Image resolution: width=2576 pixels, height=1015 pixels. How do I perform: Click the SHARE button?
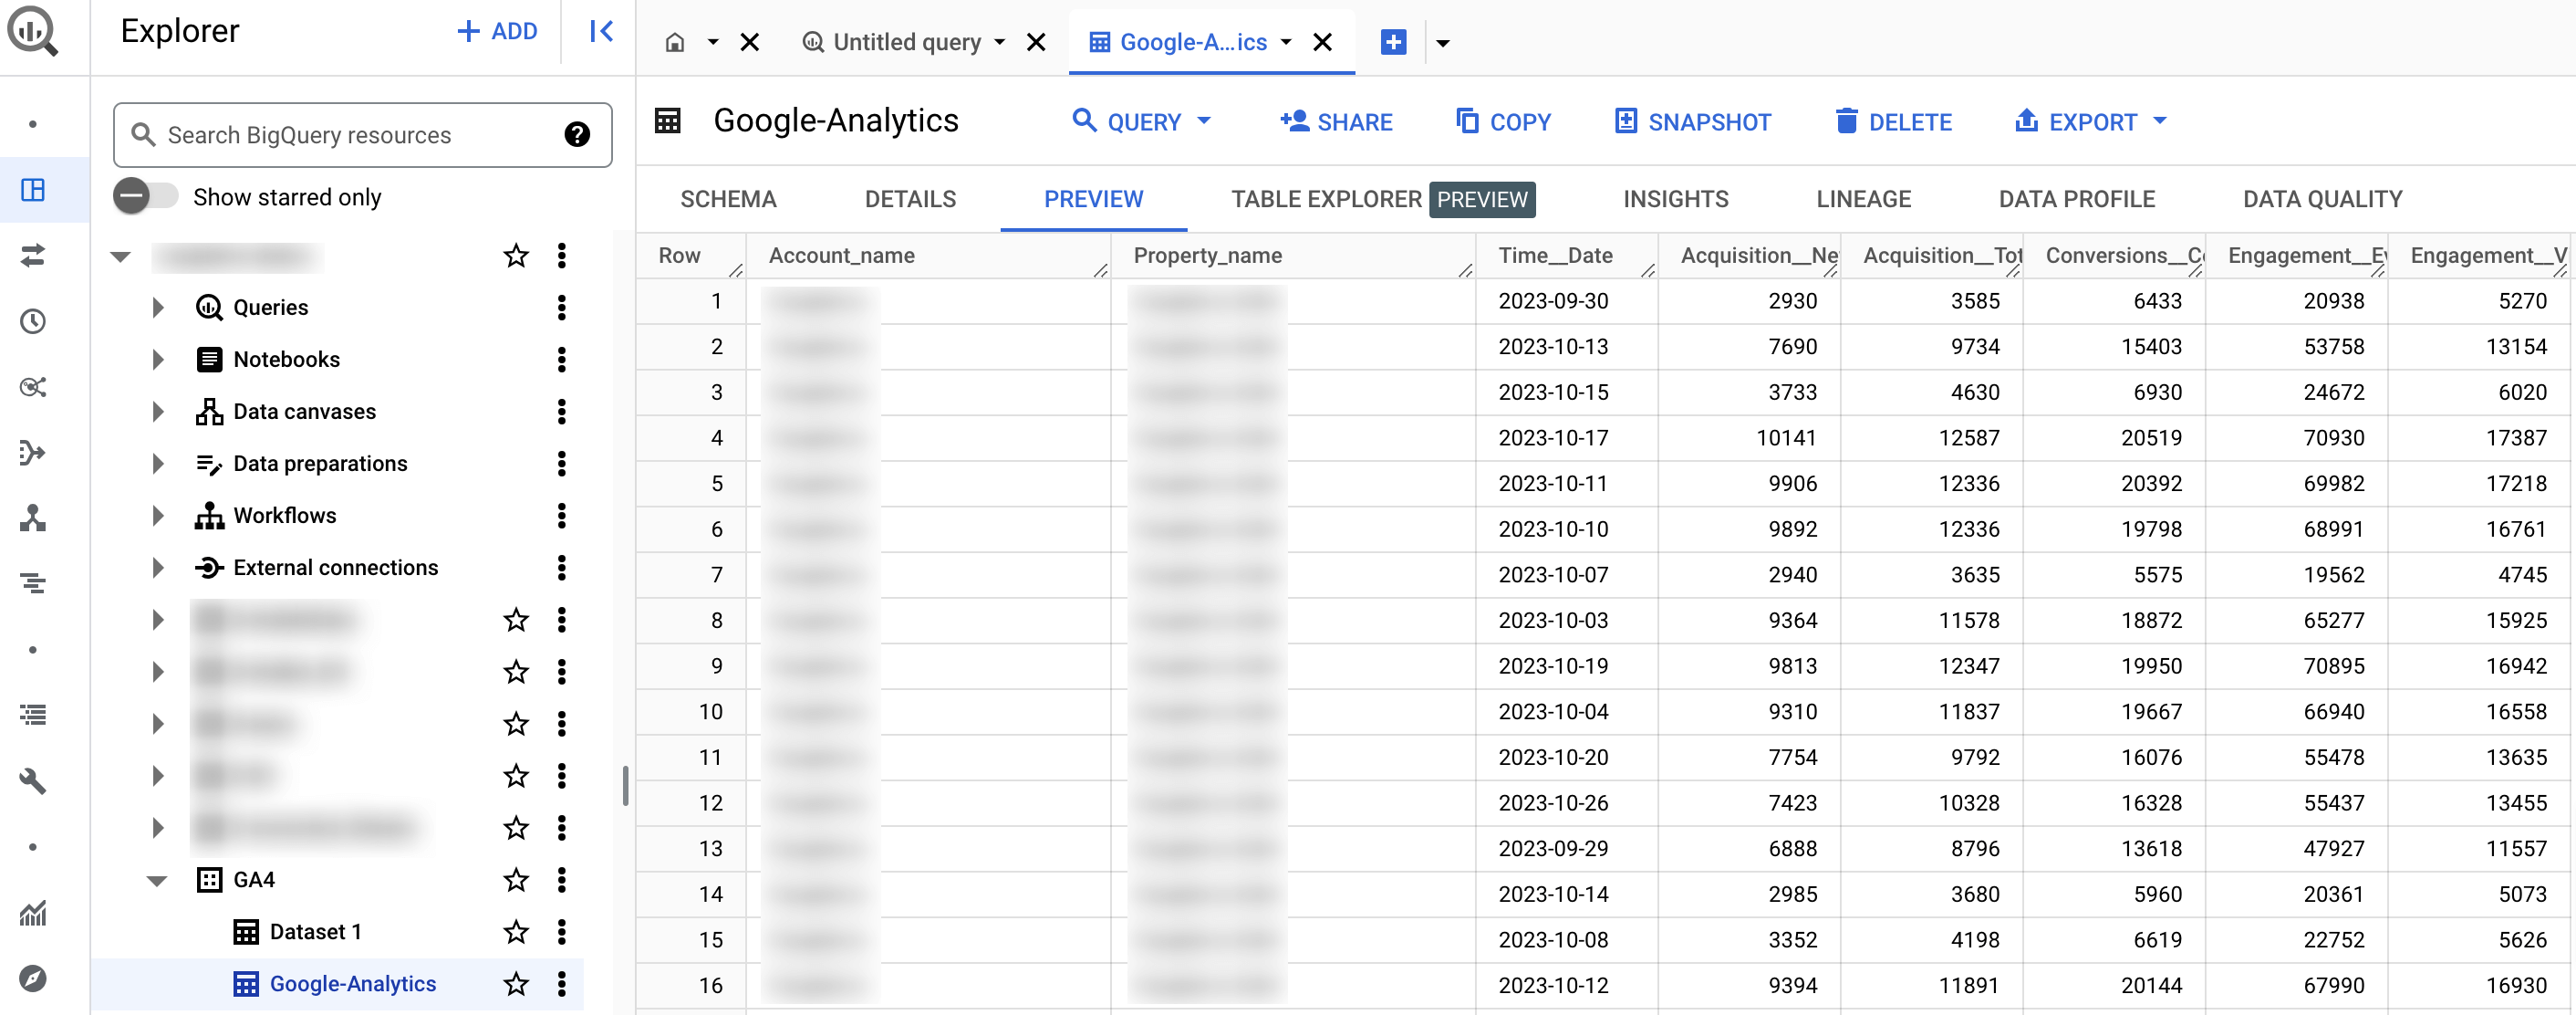click(x=1336, y=121)
